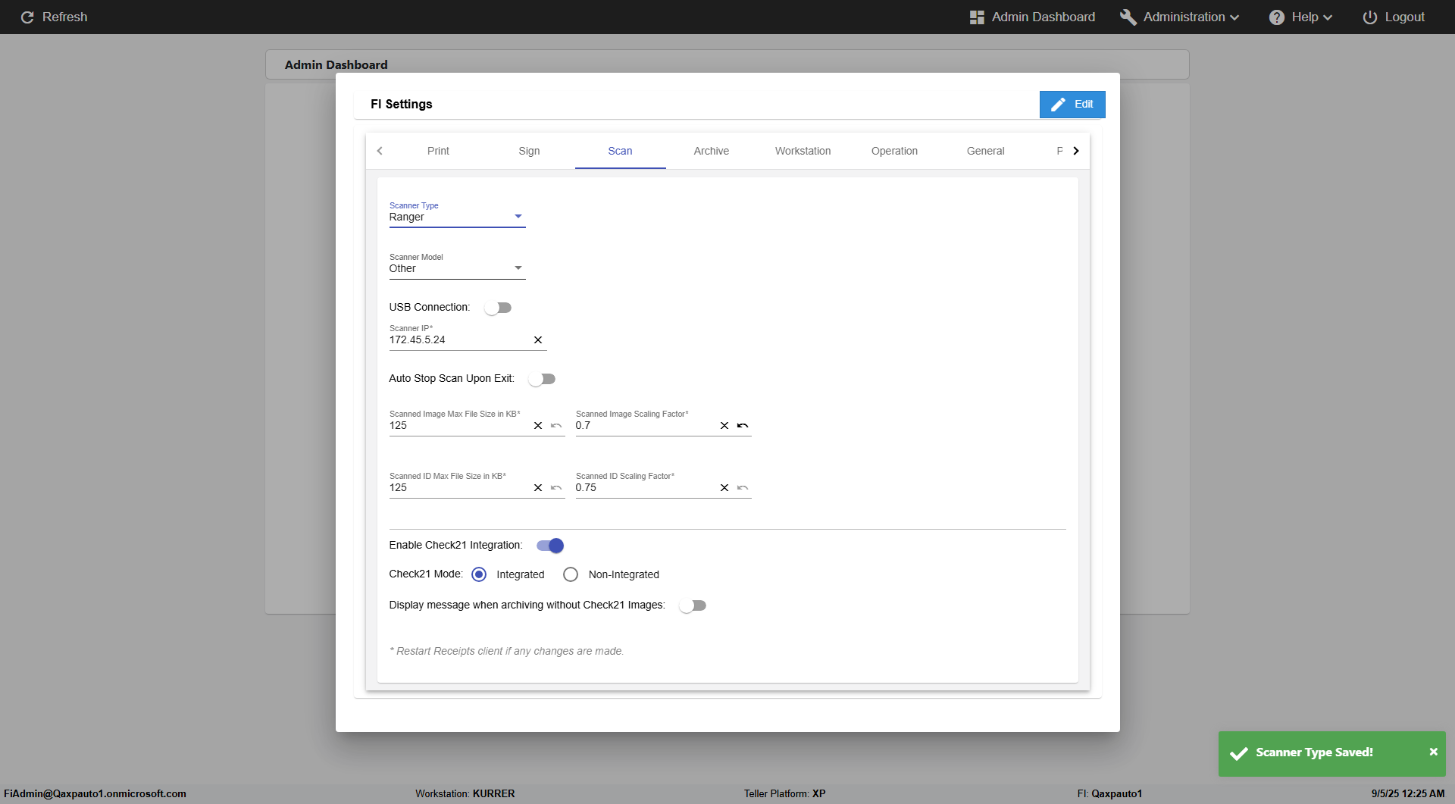Click the Refresh icon in the top bar
The image size is (1455, 804).
tap(27, 17)
